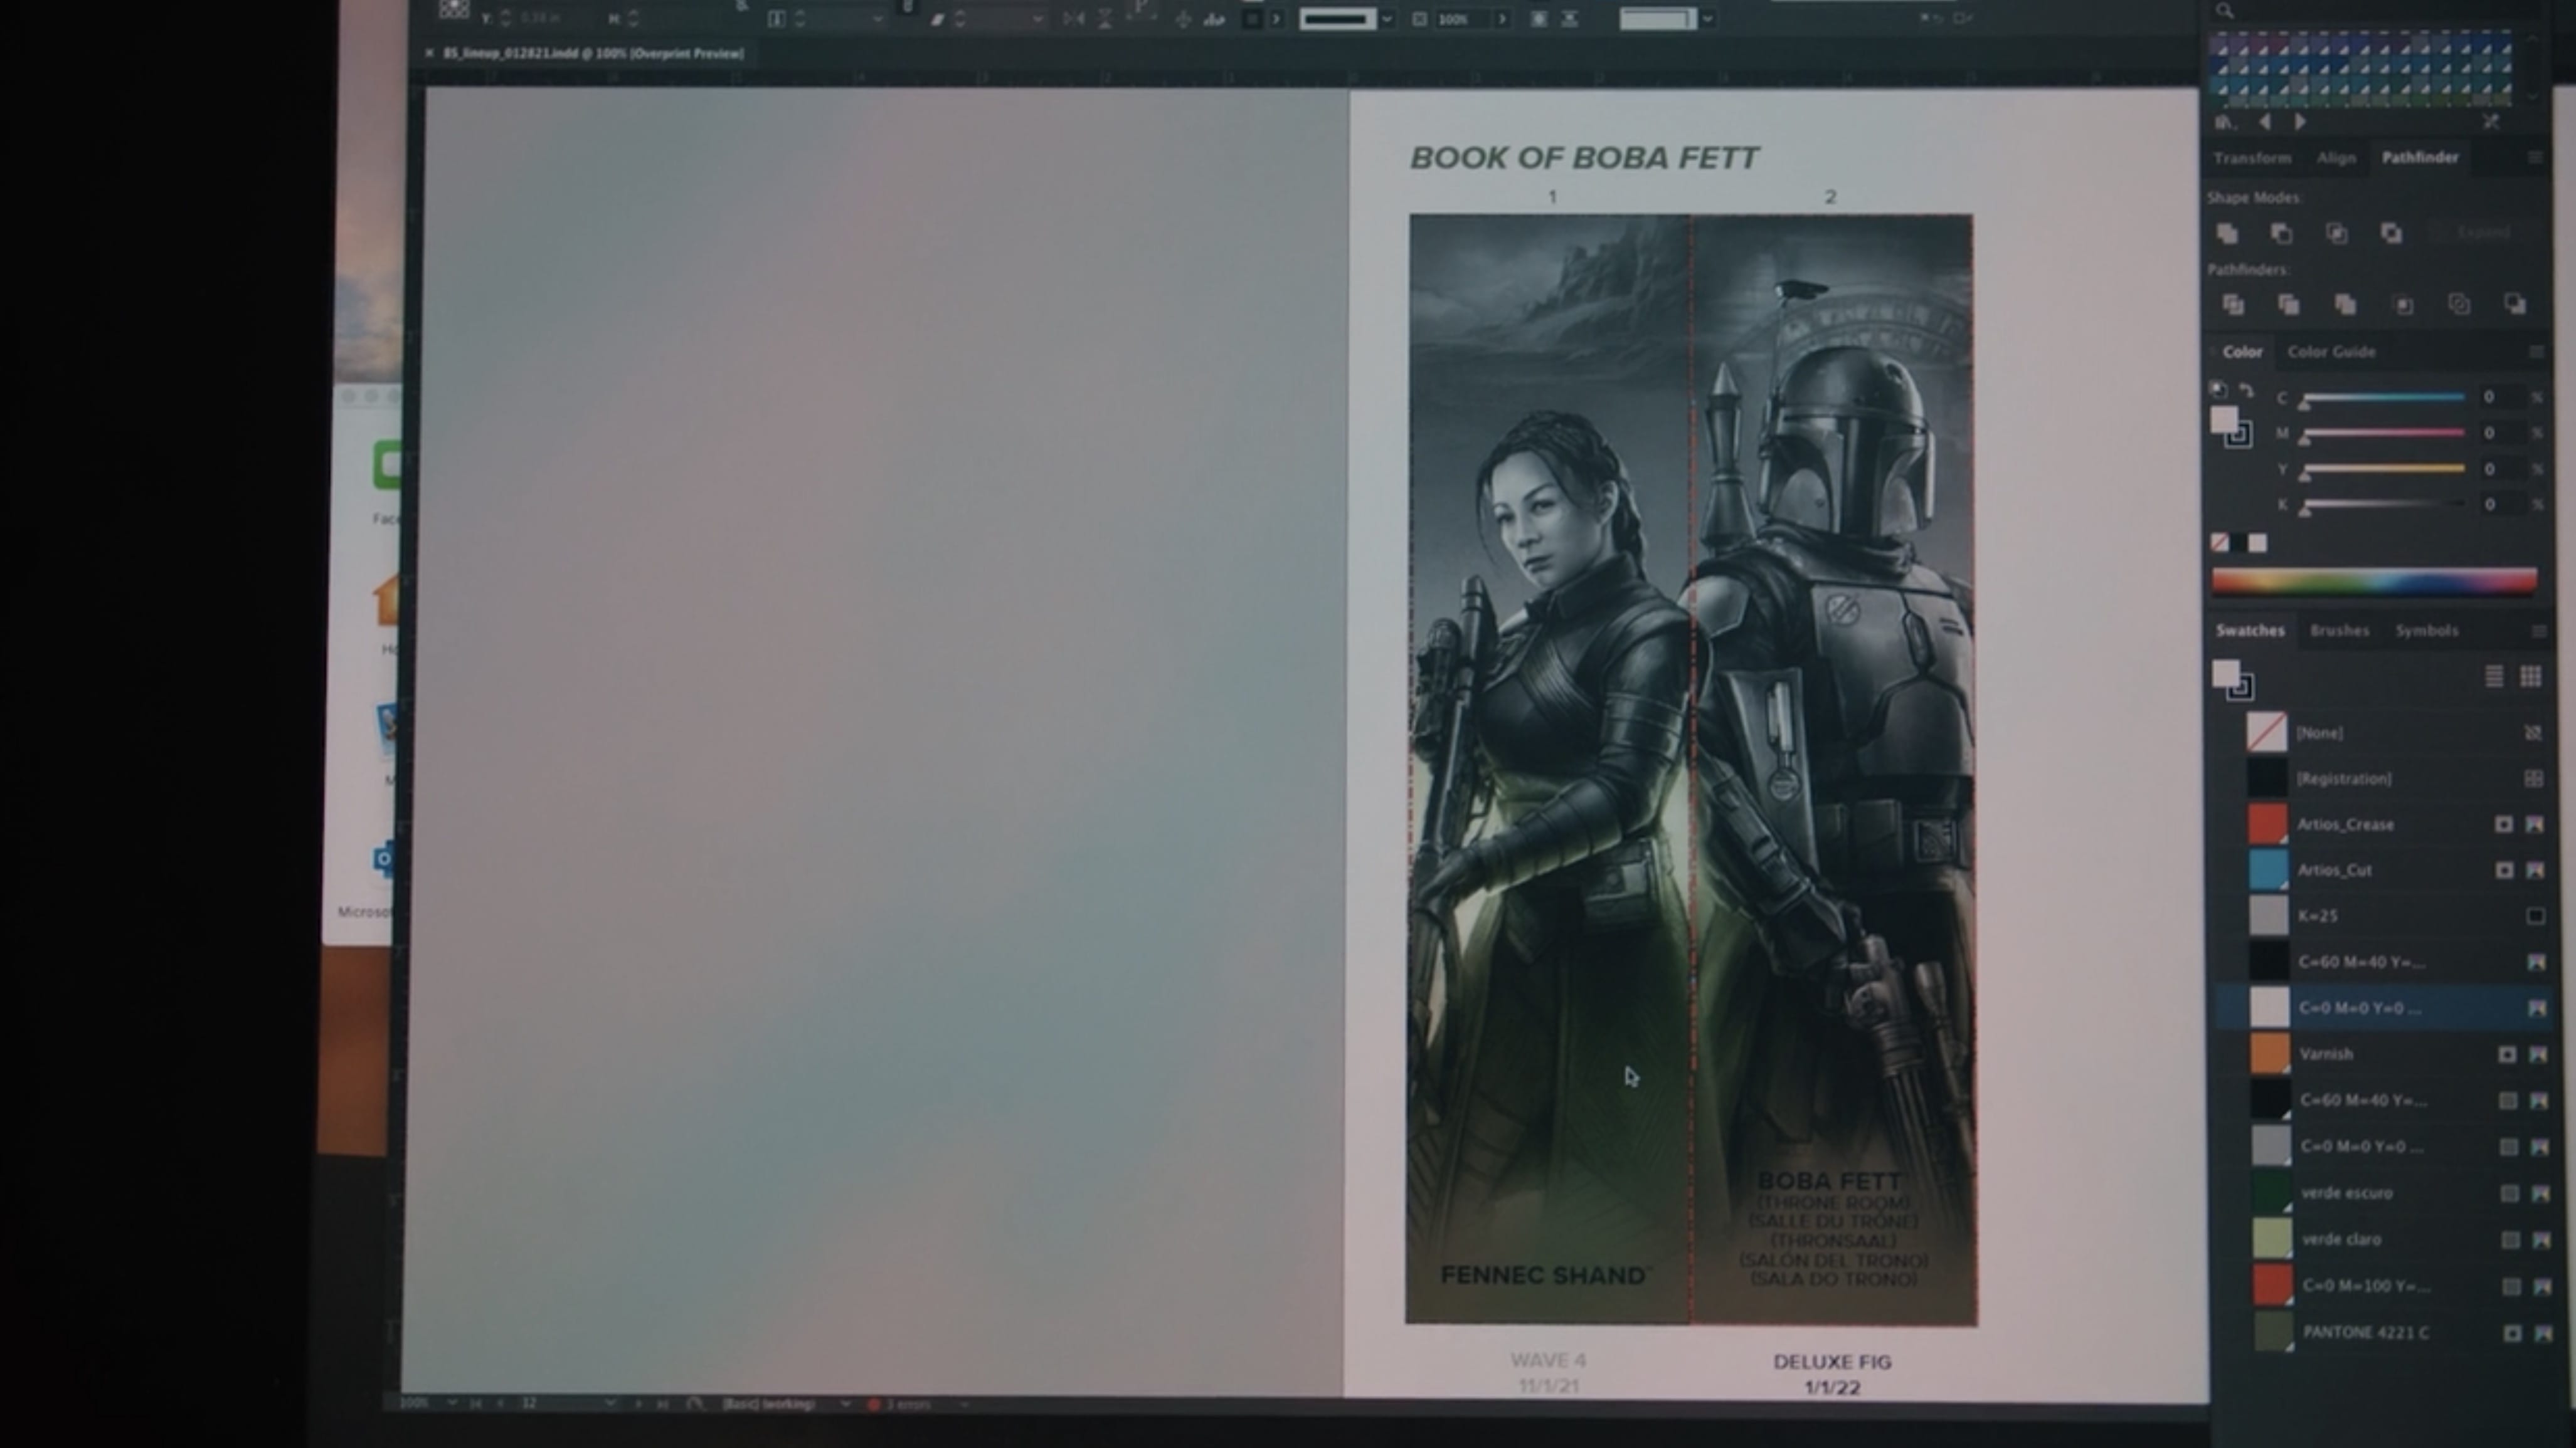The image size is (2576, 1448).
Task: Click the flip horizontal icon in control bar
Action: pyautogui.click(x=1073, y=18)
